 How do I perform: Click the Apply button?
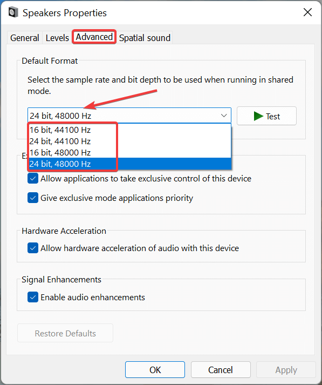point(286,370)
